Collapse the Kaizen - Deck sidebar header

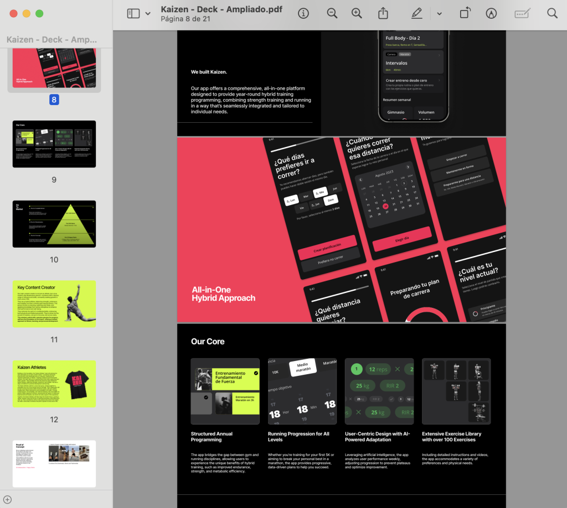[x=51, y=40]
